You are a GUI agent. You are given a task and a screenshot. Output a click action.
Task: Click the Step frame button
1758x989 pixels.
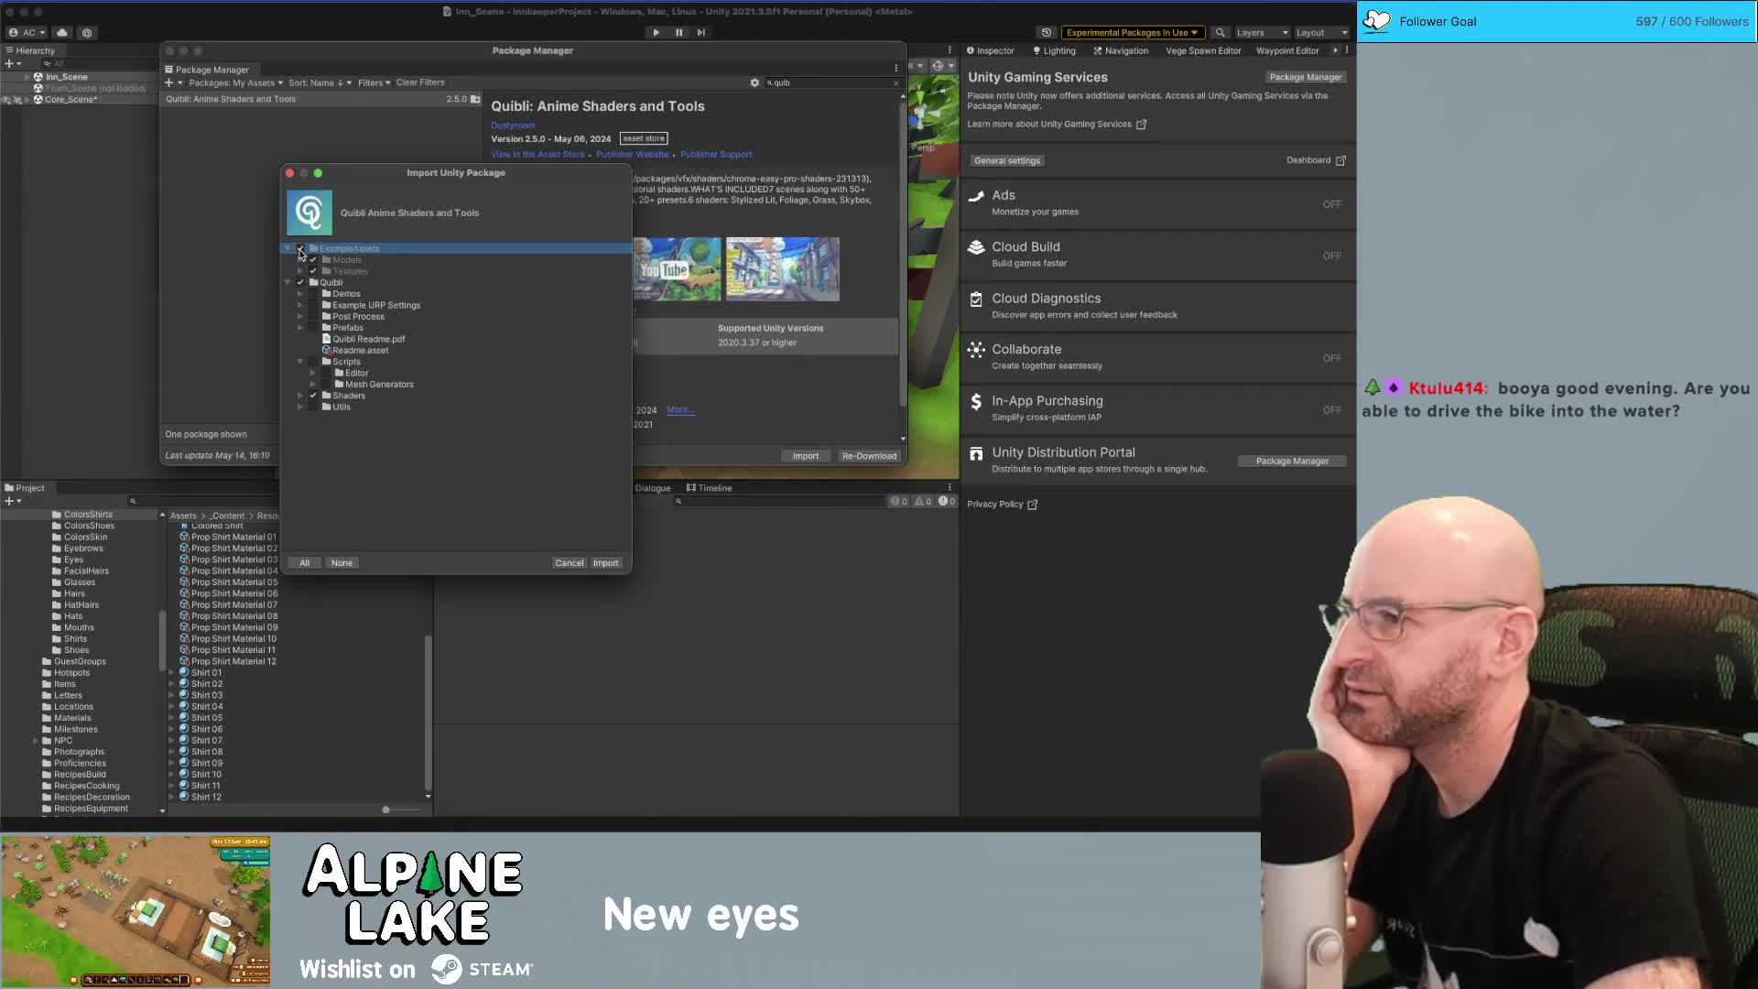tap(701, 32)
